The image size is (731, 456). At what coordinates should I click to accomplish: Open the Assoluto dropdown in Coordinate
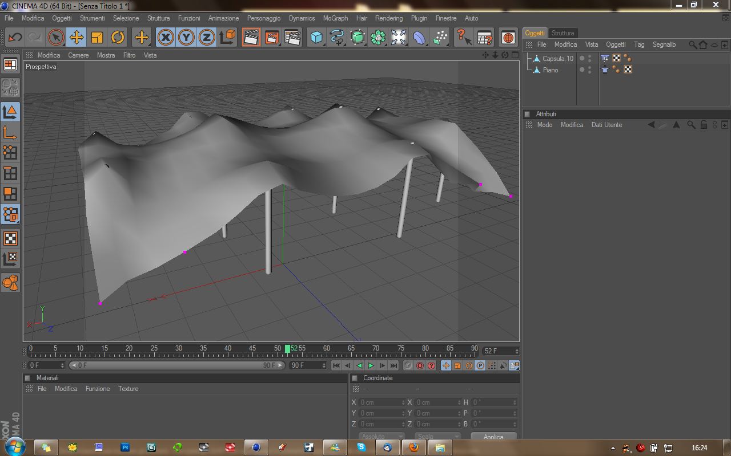click(381, 437)
